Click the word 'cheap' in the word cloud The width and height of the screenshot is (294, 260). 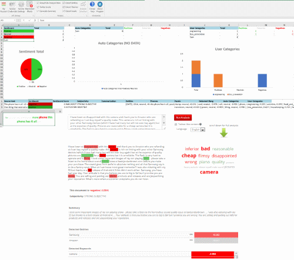coord(189,156)
